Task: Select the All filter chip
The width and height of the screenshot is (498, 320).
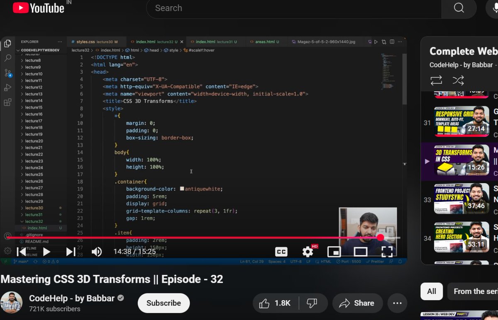Action: click(x=432, y=291)
